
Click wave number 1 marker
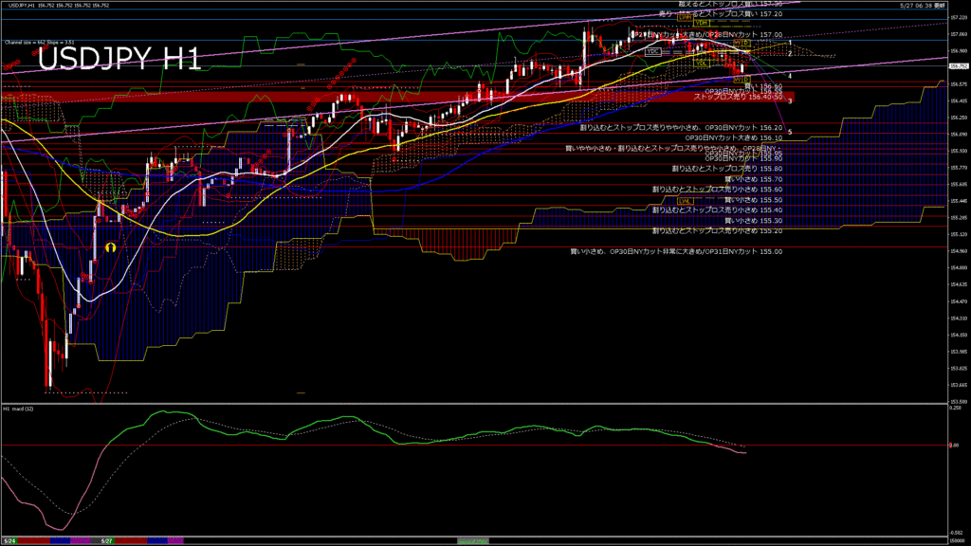tap(790, 43)
